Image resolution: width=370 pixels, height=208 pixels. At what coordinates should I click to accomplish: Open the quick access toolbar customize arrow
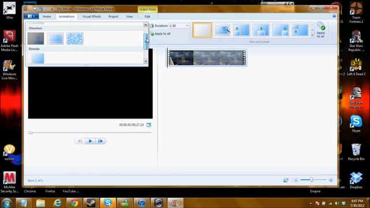coord(52,9)
